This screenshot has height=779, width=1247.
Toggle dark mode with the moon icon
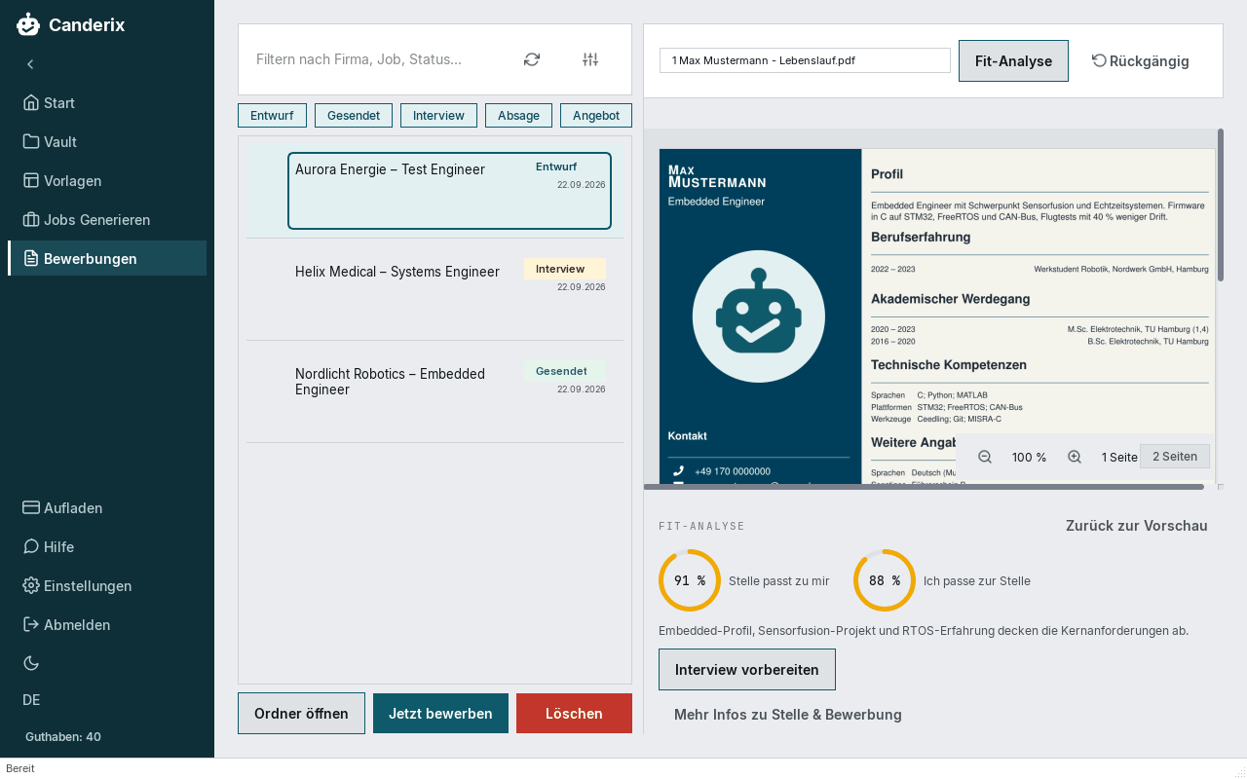click(x=31, y=663)
